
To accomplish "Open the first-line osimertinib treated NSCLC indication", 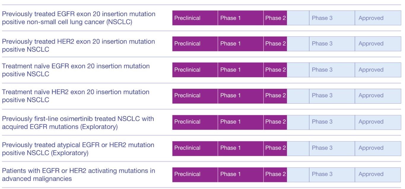I will (78, 123).
